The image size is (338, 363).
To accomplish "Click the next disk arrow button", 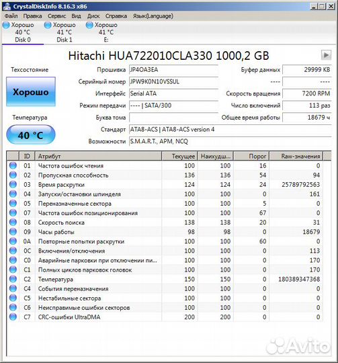I will (x=326, y=55).
